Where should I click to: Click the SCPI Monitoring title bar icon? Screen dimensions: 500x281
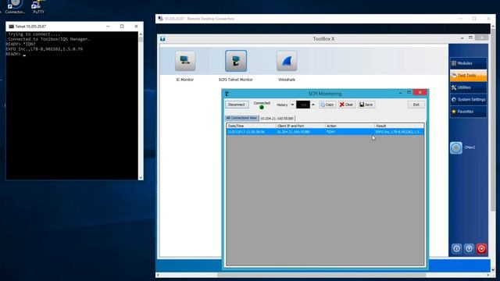(x=227, y=94)
